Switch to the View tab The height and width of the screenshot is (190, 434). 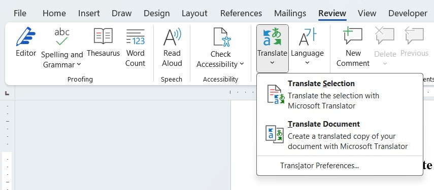[x=367, y=13]
